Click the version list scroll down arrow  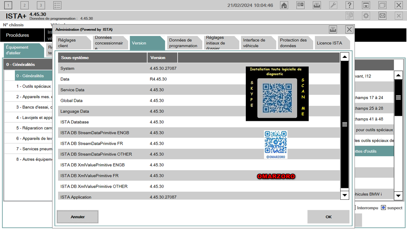click(x=345, y=195)
